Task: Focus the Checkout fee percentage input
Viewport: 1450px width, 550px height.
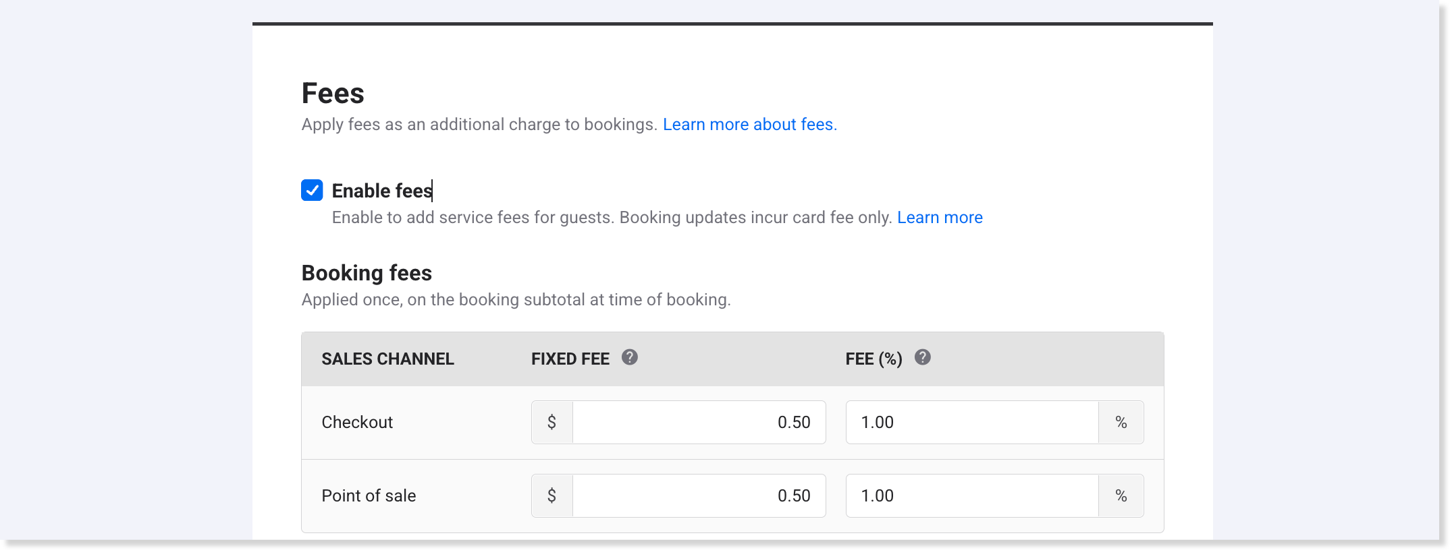Action: click(971, 423)
